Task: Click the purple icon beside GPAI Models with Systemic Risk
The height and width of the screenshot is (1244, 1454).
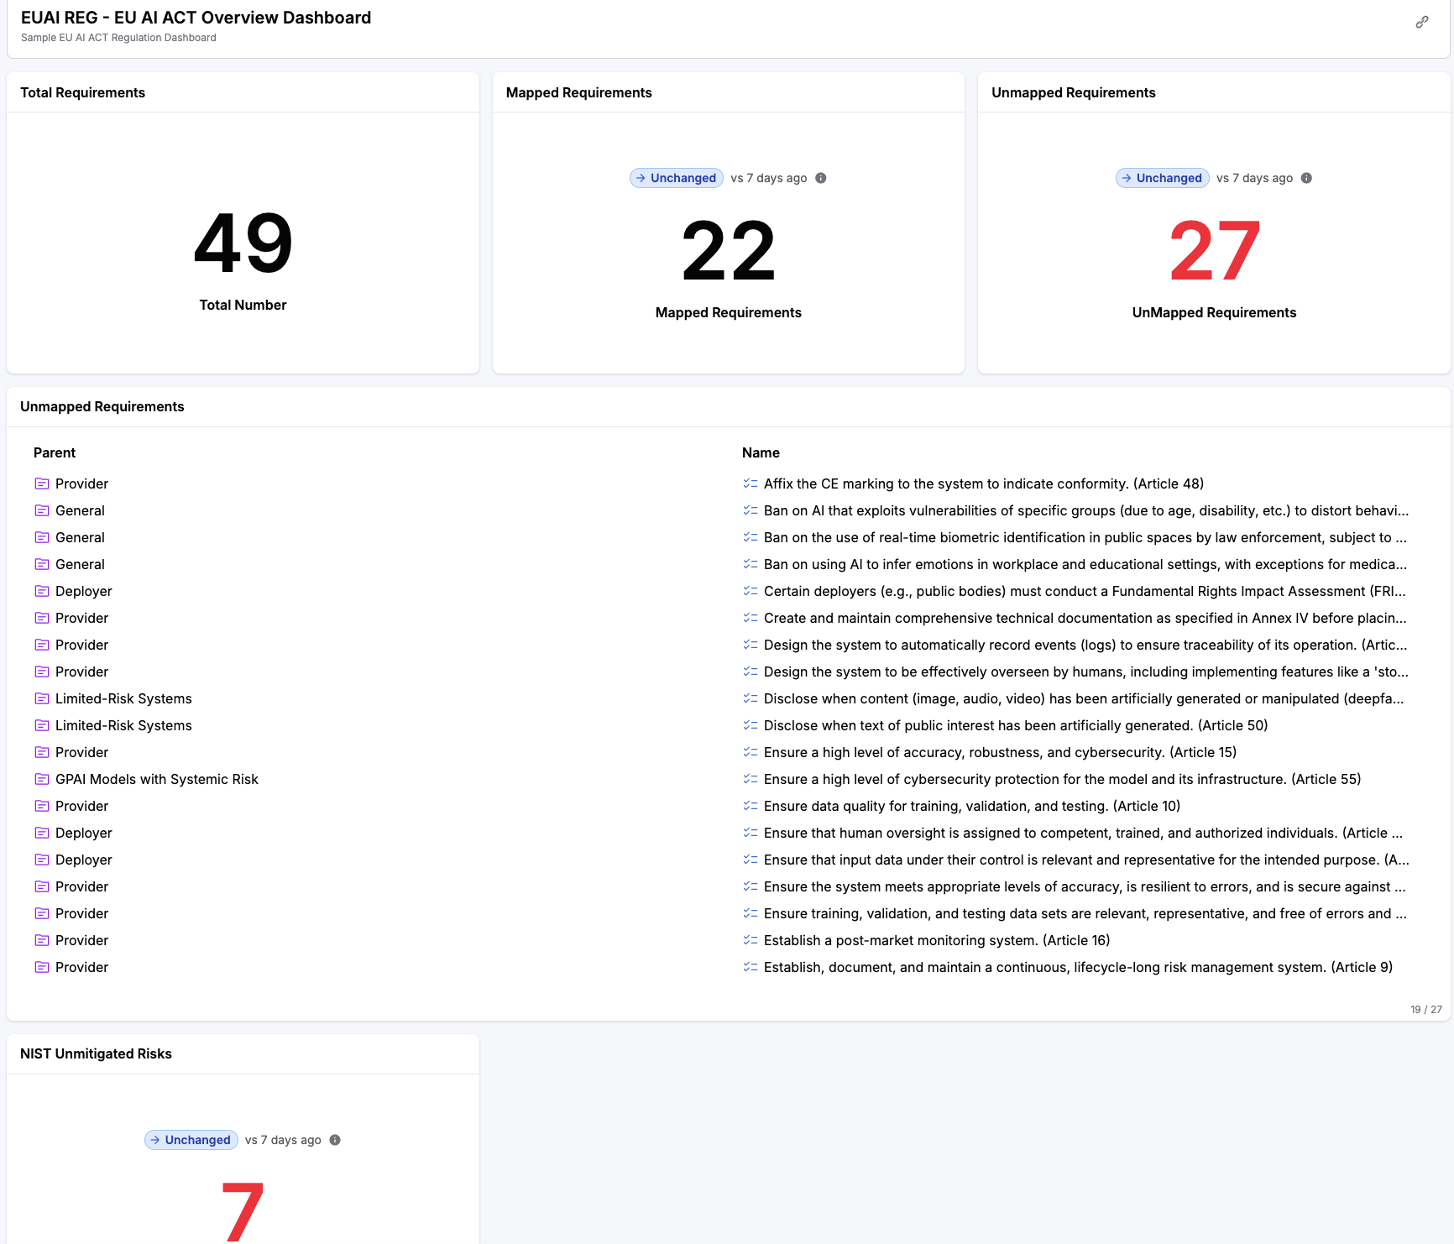Action: click(42, 779)
